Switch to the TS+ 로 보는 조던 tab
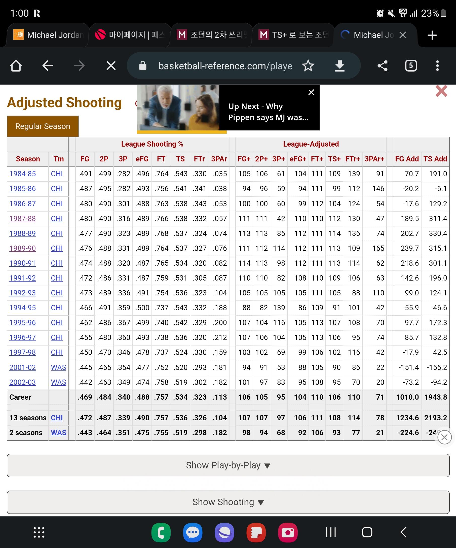 293,35
